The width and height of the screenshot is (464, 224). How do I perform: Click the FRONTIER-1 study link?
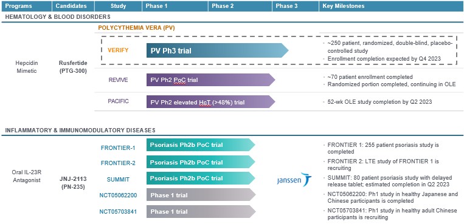[118, 148]
